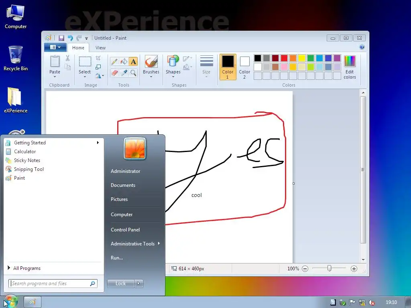This screenshot has width=411, height=308.
Task: Click the Brushes icon
Action: 151,61
